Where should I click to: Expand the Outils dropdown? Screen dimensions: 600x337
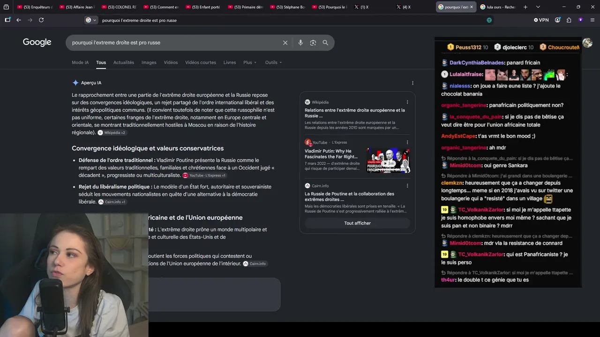[x=274, y=62]
